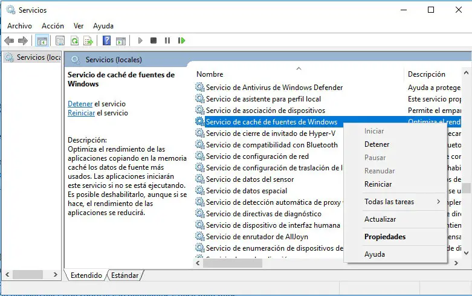The height and width of the screenshot is (296, 472).
Task: Choose Detener in the context menu
Action: click(377, 144)
